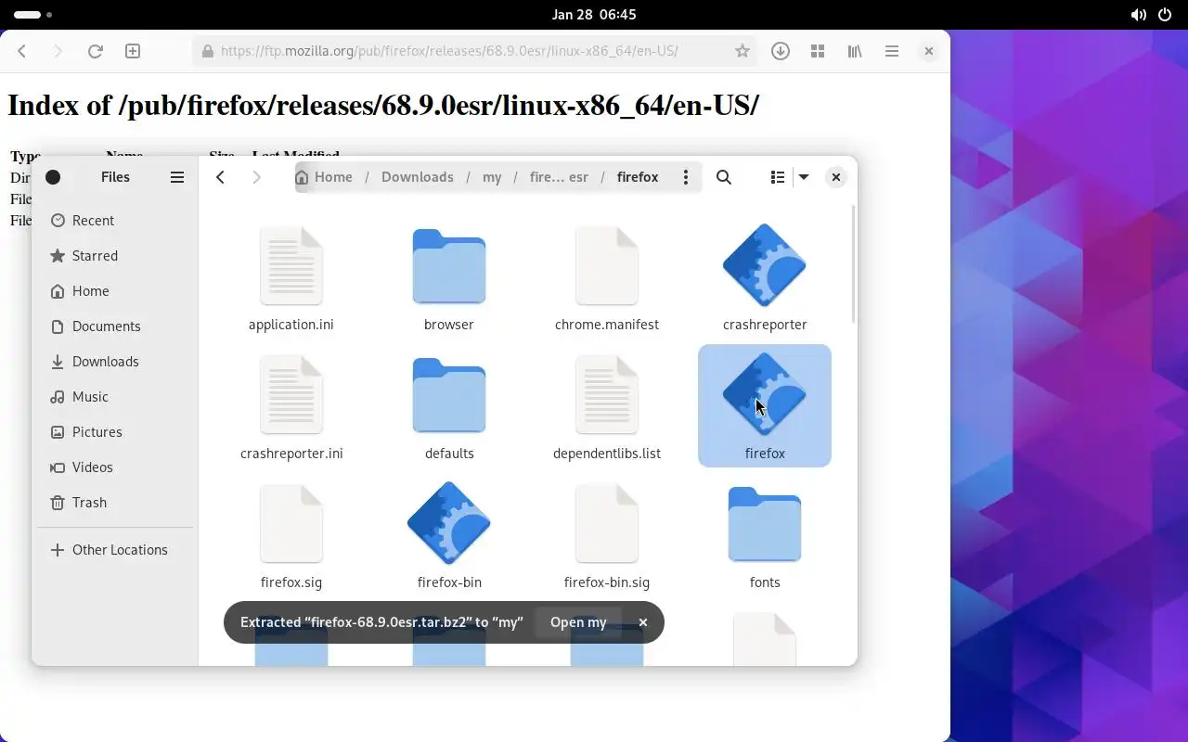The height and width of the screenshot is (742, 1188).
Task: Open the path bar three-dot options menu
Action: (x=686, y=177)
